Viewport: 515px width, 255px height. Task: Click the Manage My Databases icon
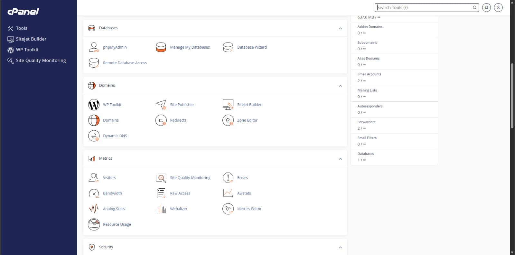click(161, 47)
